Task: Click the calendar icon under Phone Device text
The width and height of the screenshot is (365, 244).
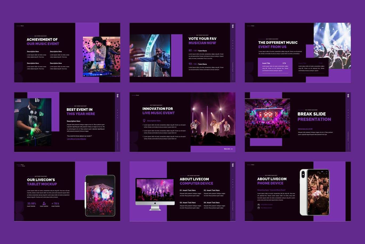Action: point(258,208)
